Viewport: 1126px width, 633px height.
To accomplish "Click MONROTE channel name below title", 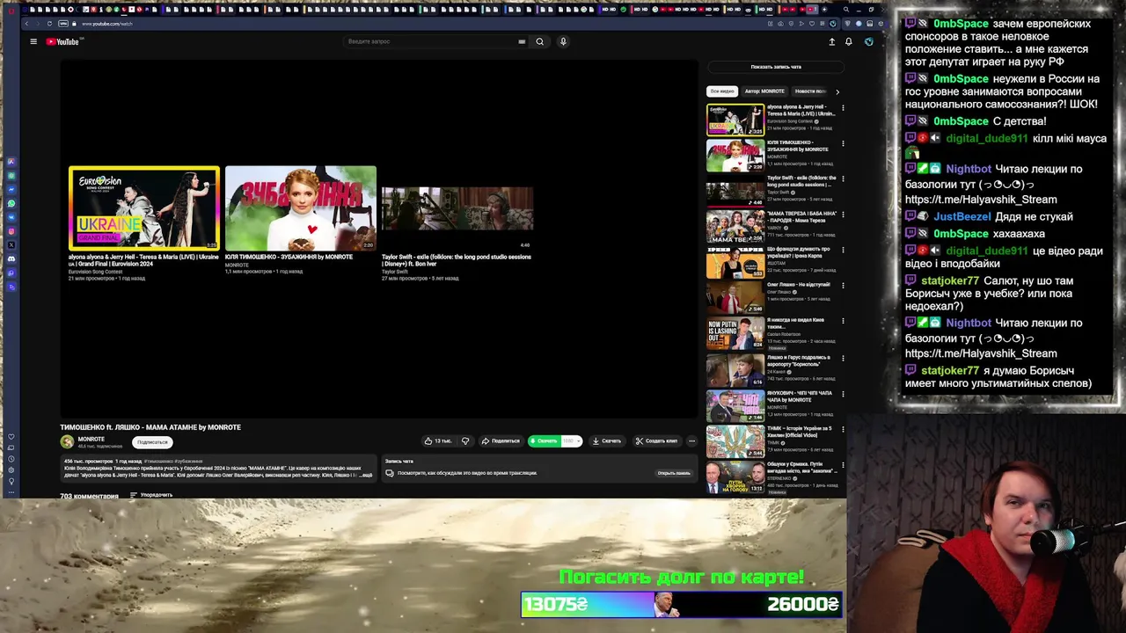I will tap(91, 440).
